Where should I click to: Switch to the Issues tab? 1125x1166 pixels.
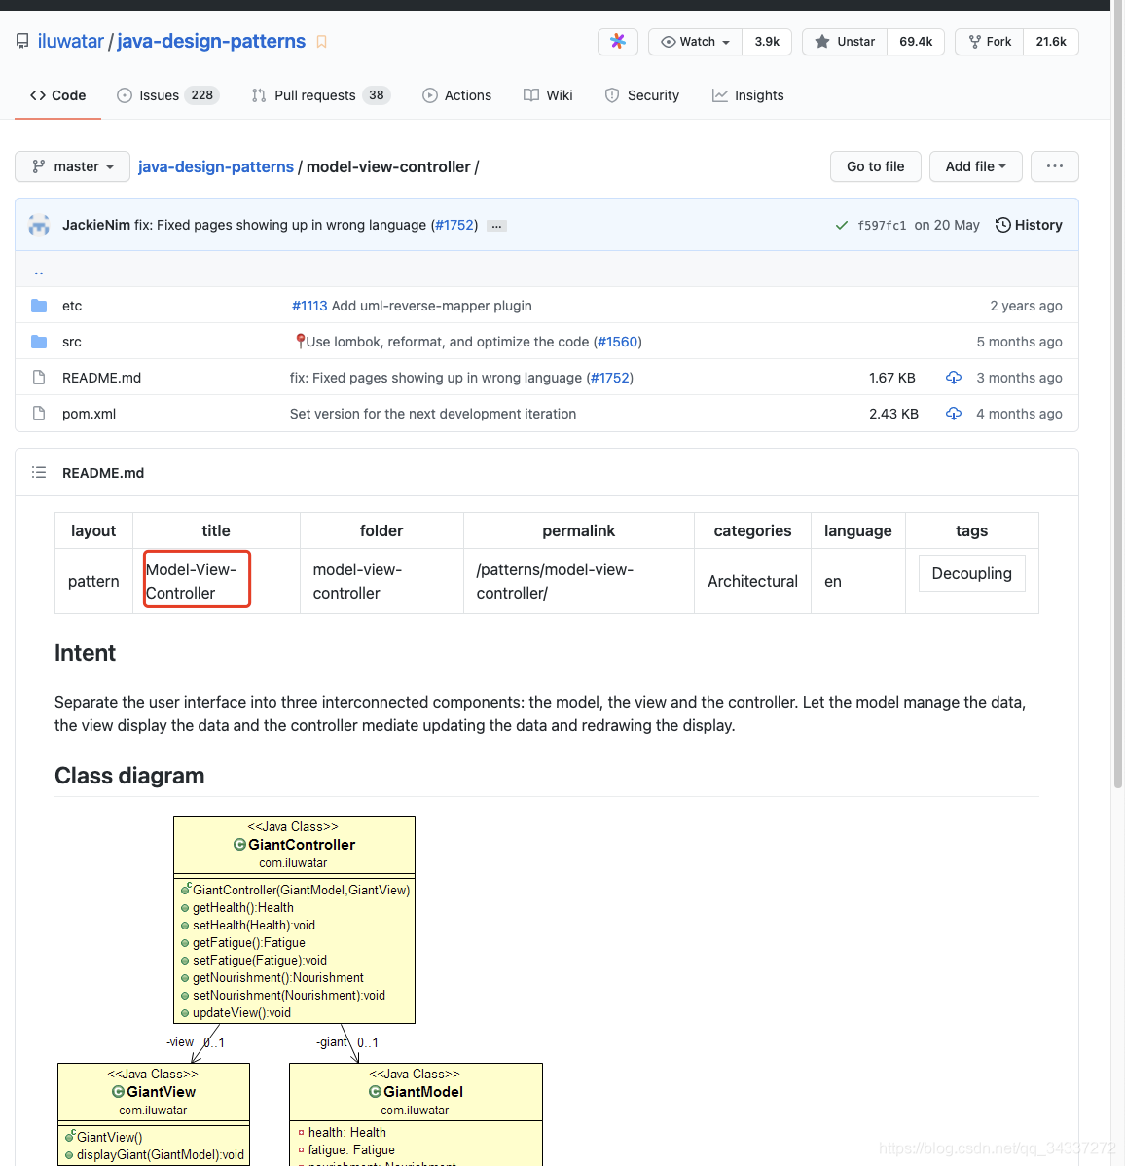[x=167, y=95]
